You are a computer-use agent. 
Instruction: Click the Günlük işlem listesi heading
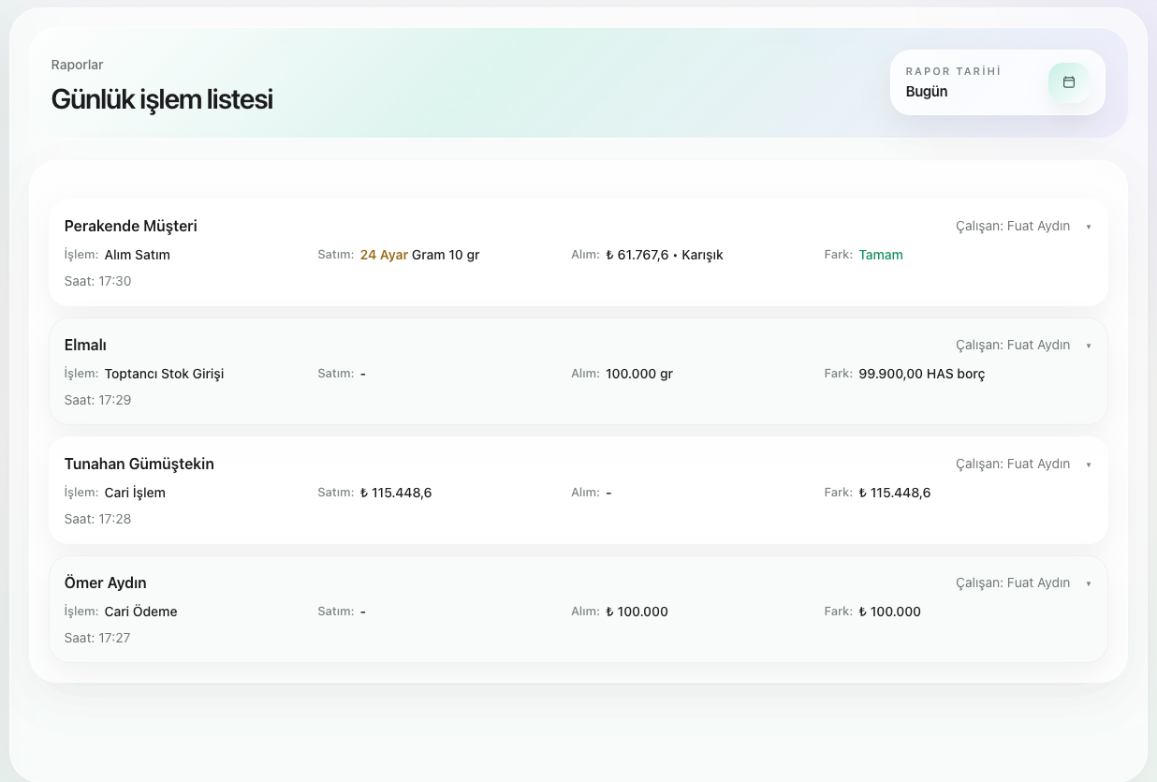pos(162,99)
